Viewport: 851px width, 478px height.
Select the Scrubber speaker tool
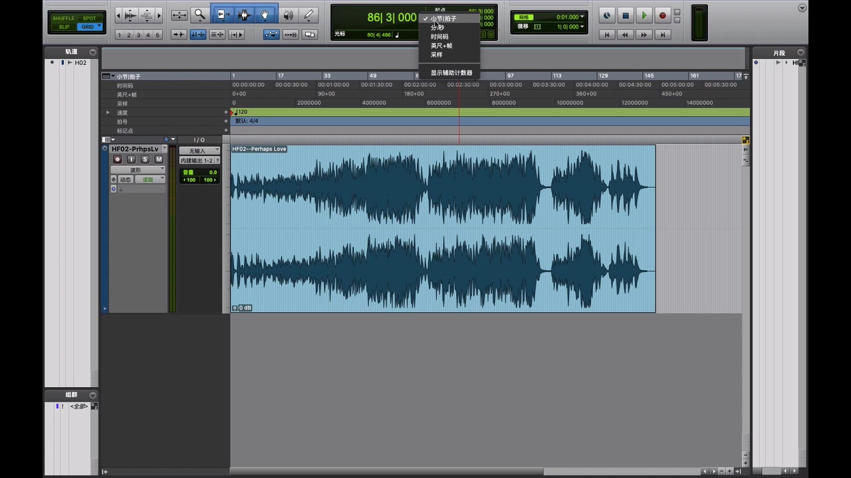[289, 15]
